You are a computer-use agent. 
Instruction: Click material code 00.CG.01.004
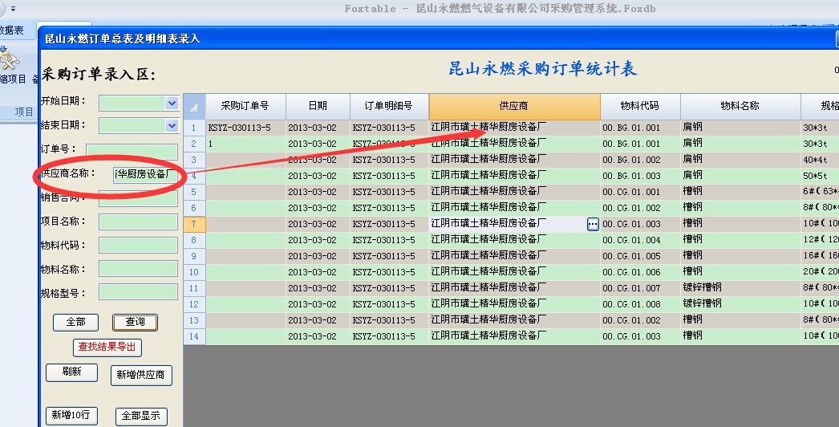coord(640,240)
